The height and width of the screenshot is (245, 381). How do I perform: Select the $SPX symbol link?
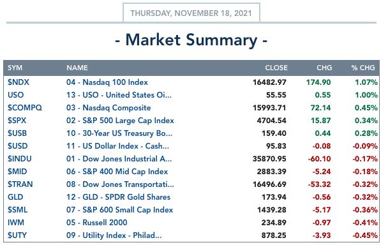17,121
